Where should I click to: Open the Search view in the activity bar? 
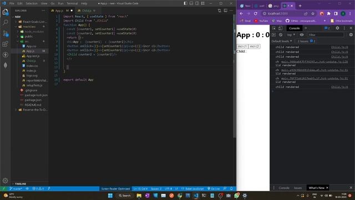[x=5, y=22]
